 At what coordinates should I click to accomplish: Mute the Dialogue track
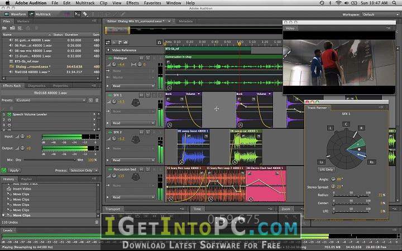[141, 58]
